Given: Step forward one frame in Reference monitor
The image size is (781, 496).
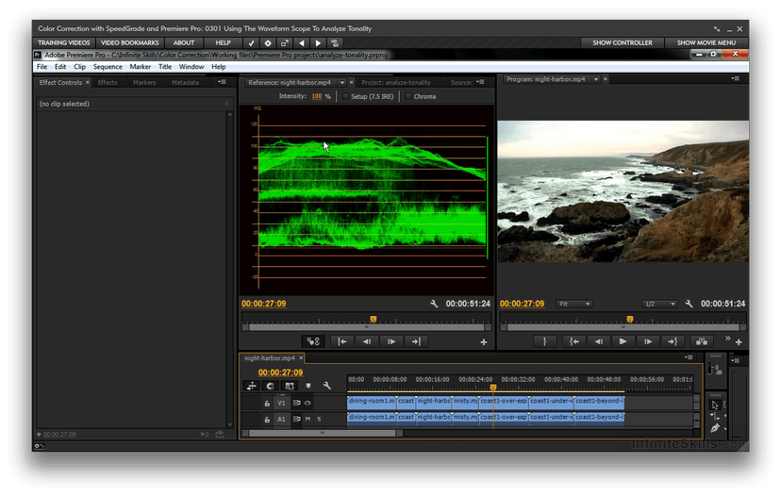Looking at the screenshot, I should coord(391,341).
